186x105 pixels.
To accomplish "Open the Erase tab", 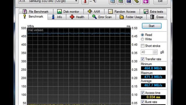I will tap(157, 17).
